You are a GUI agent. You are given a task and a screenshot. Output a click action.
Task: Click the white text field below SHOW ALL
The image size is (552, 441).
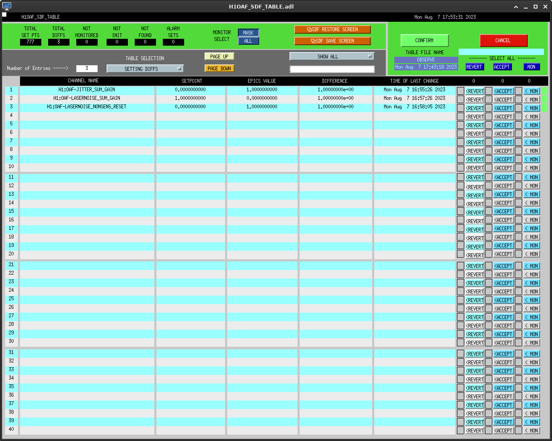point(332,69)
